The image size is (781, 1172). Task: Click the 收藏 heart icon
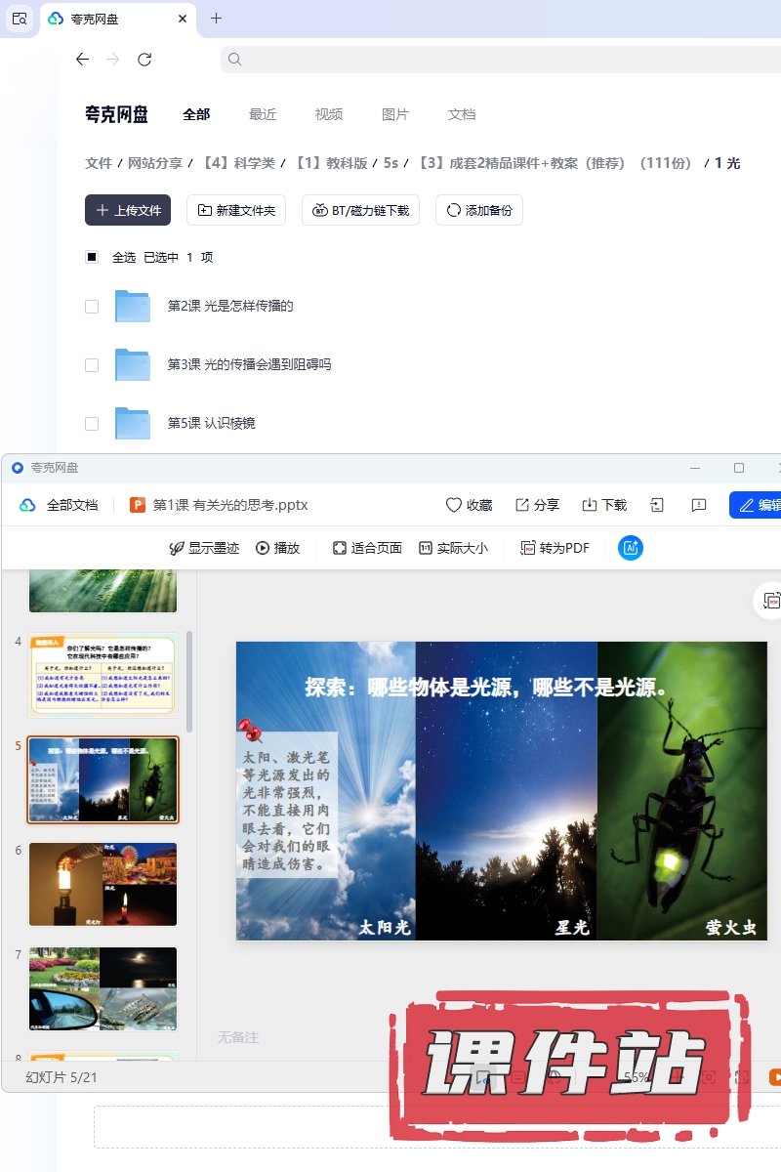tap(454, 505)
